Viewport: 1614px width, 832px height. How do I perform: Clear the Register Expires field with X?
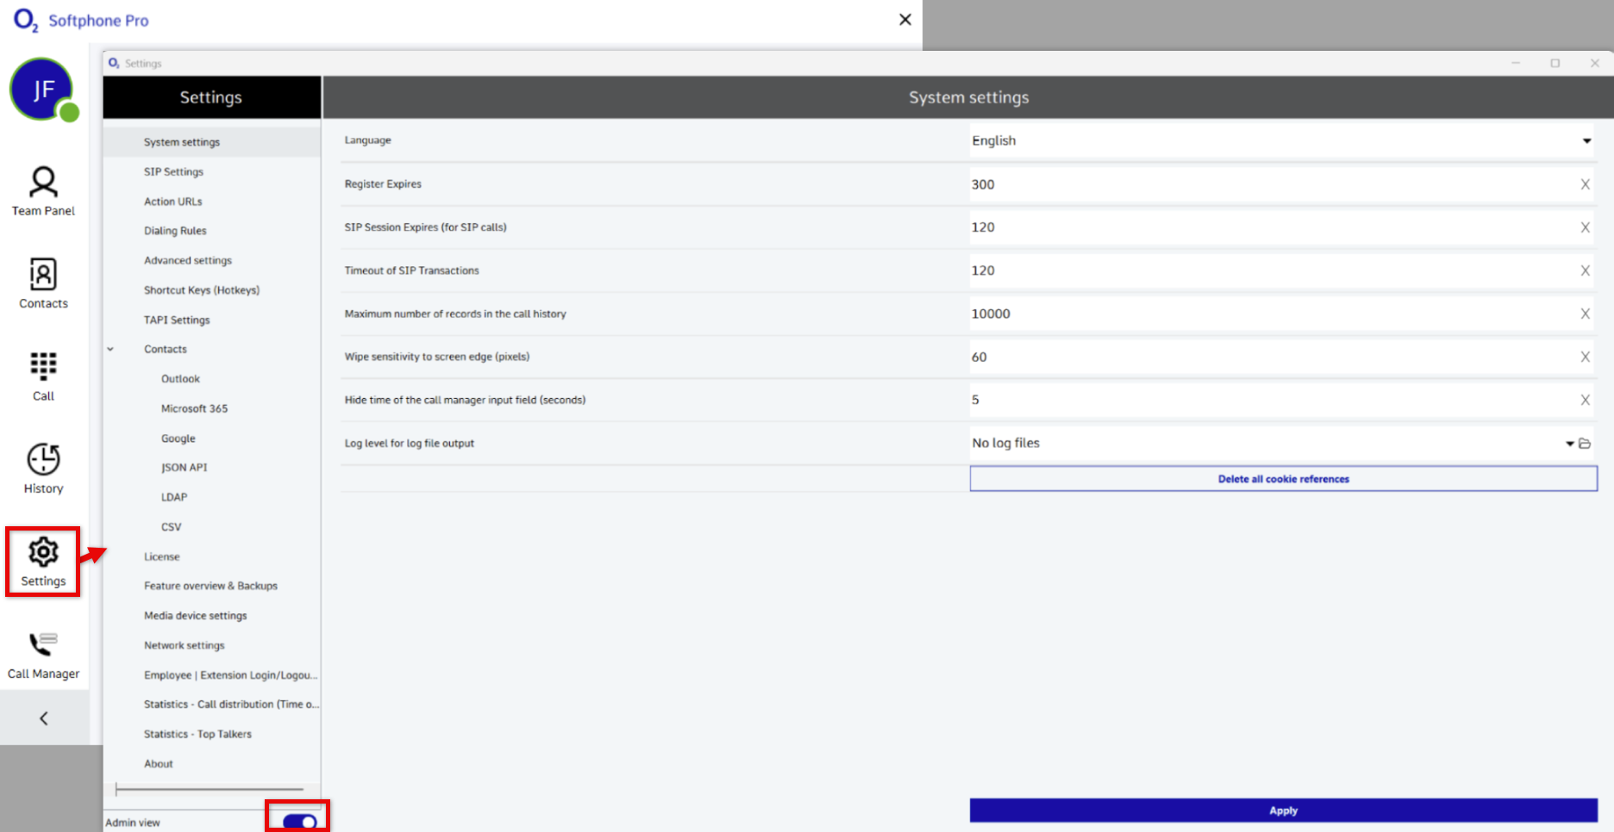pos(1585,184)
